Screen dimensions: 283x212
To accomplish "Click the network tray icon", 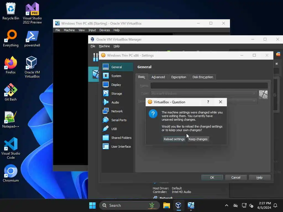I will click(244, 205).
